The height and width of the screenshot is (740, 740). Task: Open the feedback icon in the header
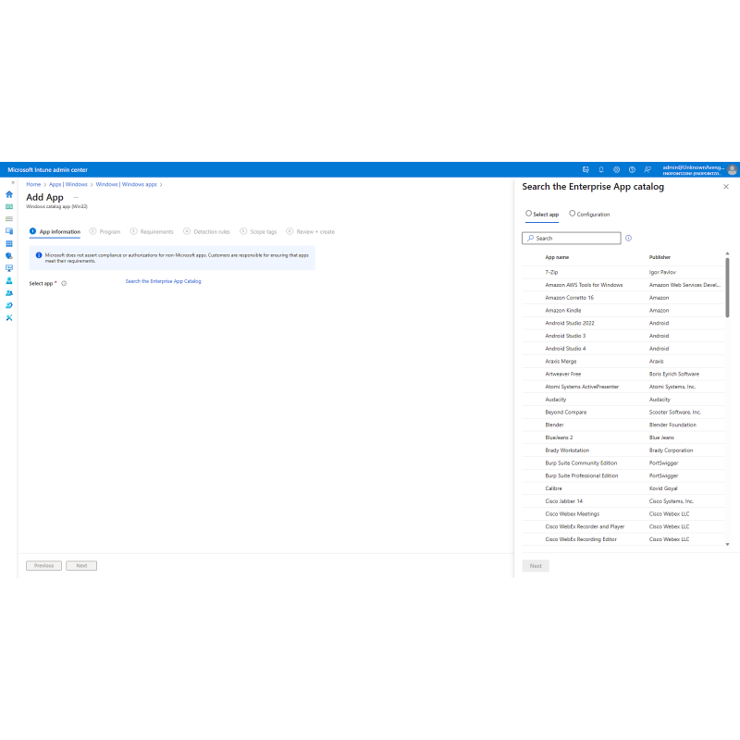click(x=647, y=170)
